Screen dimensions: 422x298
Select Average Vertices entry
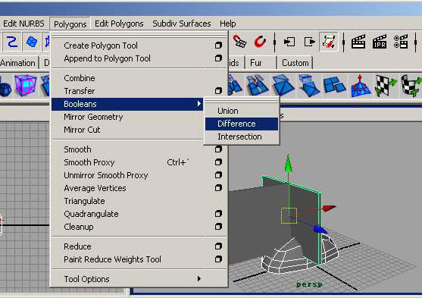(95, 188)
